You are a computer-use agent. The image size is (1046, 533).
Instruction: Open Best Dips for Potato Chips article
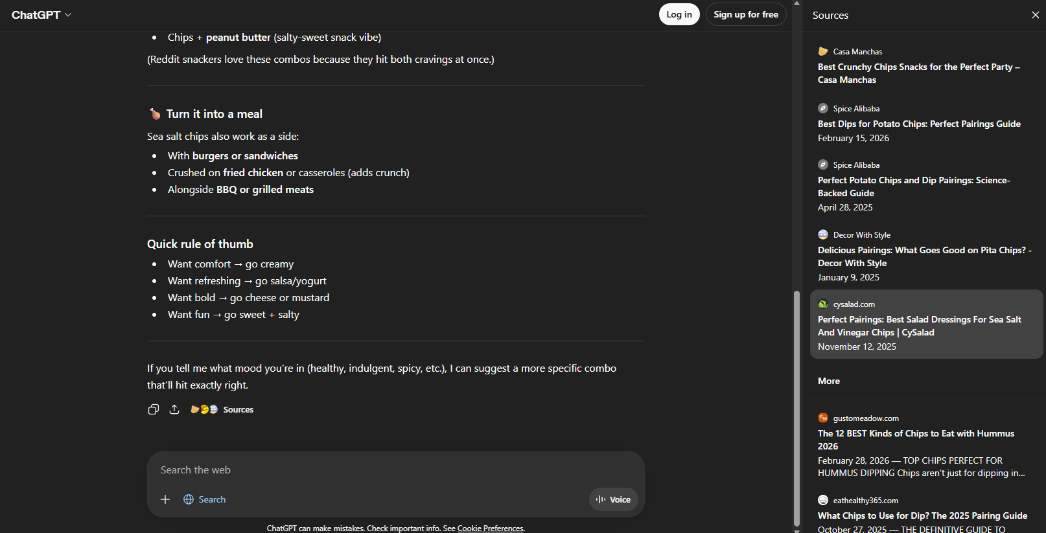pos(918,124)
